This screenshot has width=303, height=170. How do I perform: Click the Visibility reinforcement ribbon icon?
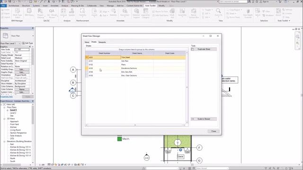coord(83,13)
